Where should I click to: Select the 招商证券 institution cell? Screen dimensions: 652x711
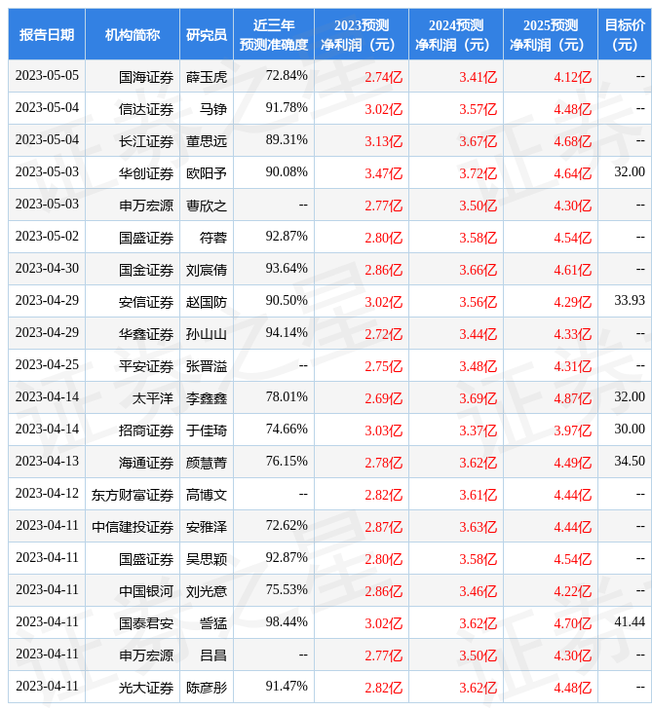[132, 430]
